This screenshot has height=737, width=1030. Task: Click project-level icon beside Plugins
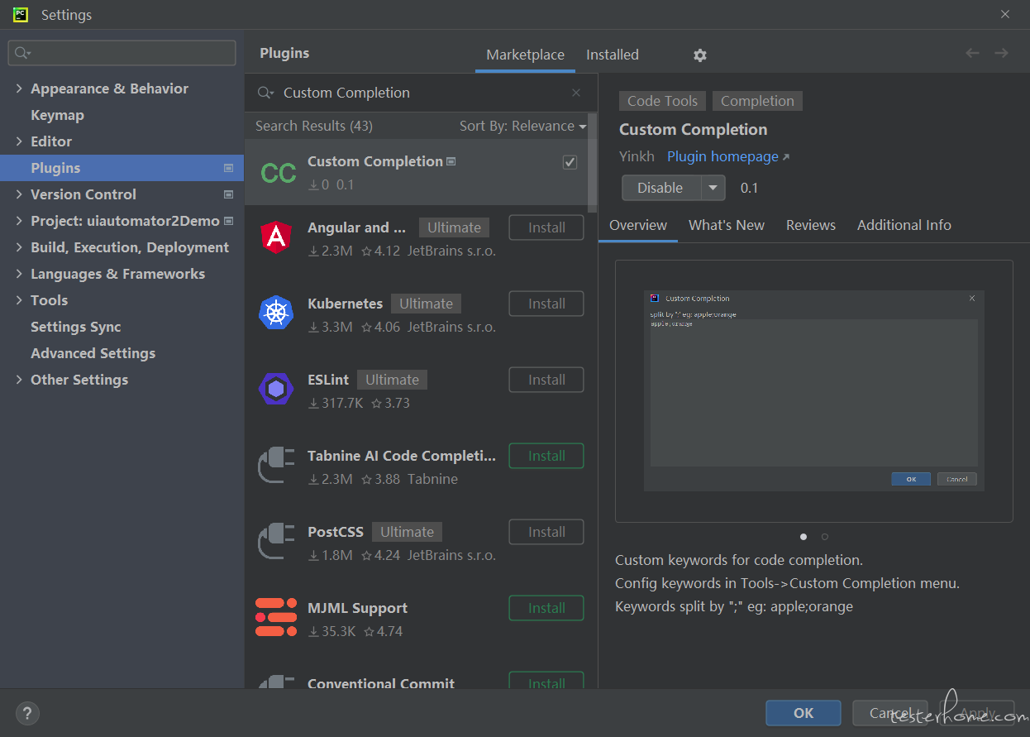pyautogui.click(x=229, y=168)
